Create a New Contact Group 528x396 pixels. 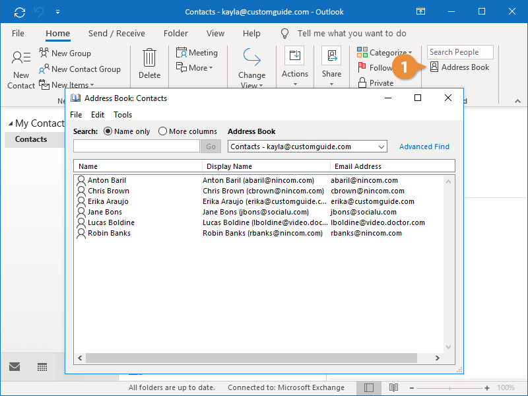pyautogui.click(x=79, y=69)
